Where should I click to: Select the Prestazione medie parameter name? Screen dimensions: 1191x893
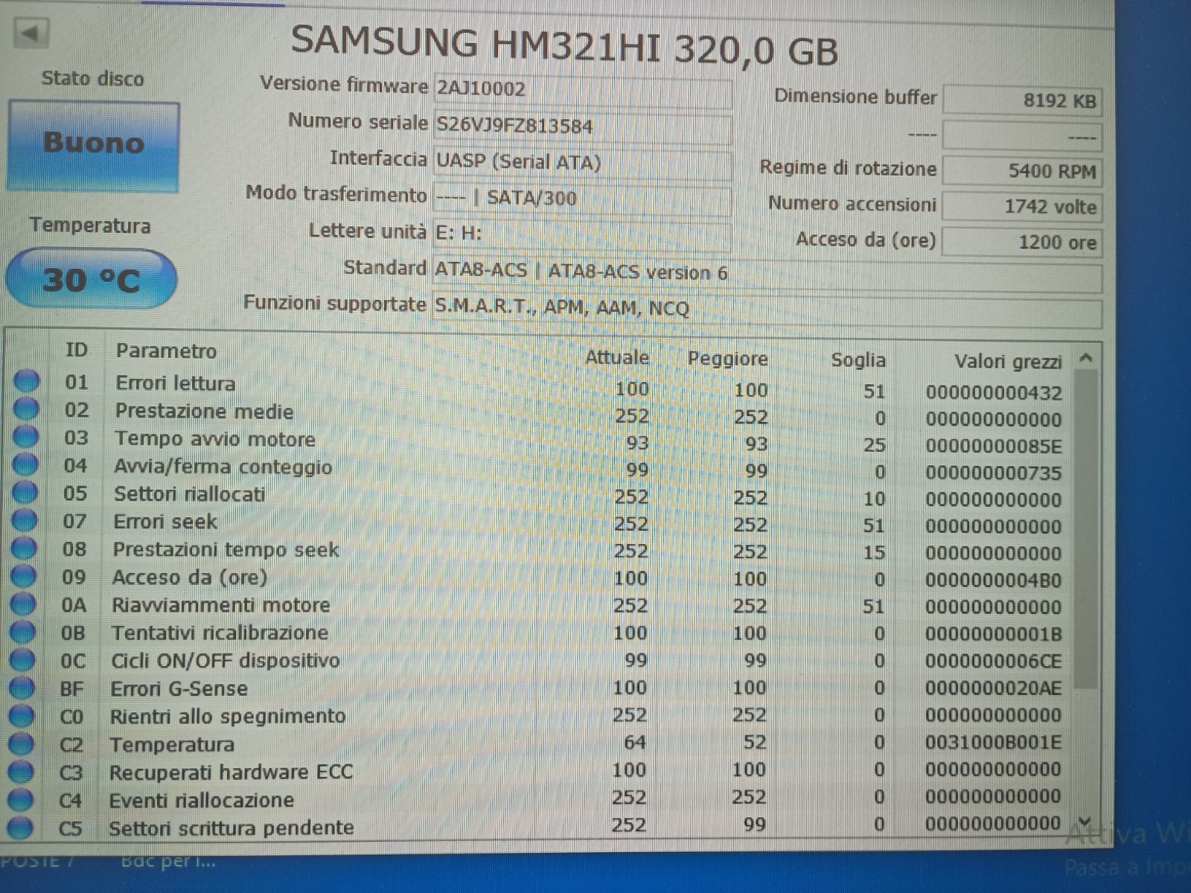(x=204, y=412)
